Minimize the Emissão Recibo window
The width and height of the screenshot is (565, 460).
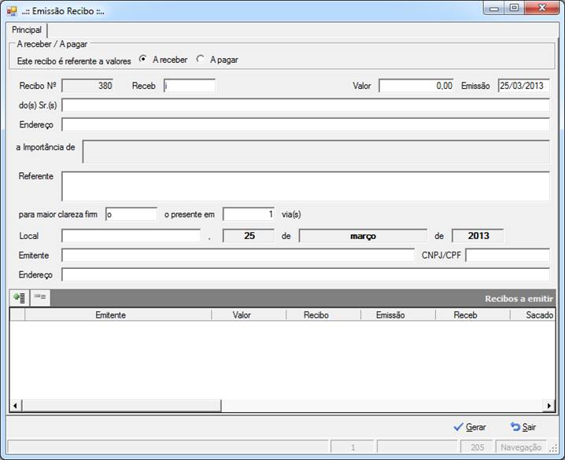tap(494, 8)
